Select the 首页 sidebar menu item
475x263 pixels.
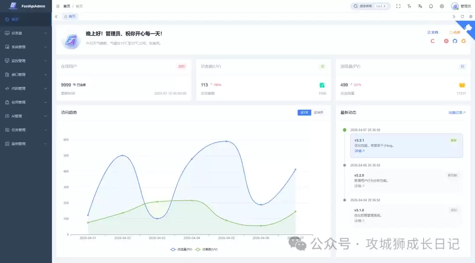click(x=26, y=19)
